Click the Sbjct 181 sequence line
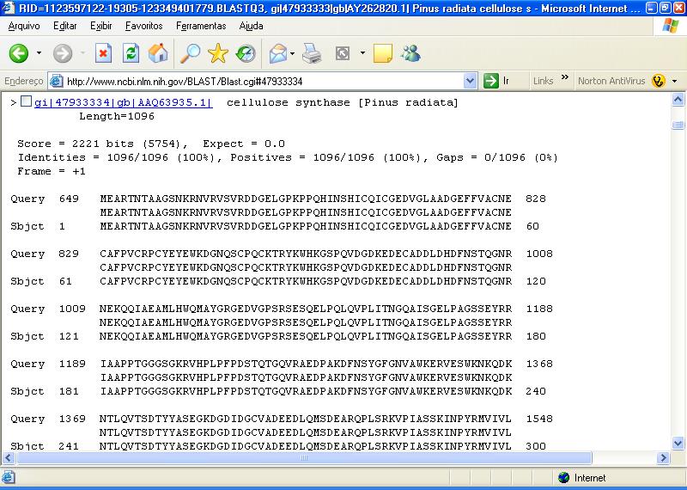Screen dimensions: 687x490 point(278,391)
